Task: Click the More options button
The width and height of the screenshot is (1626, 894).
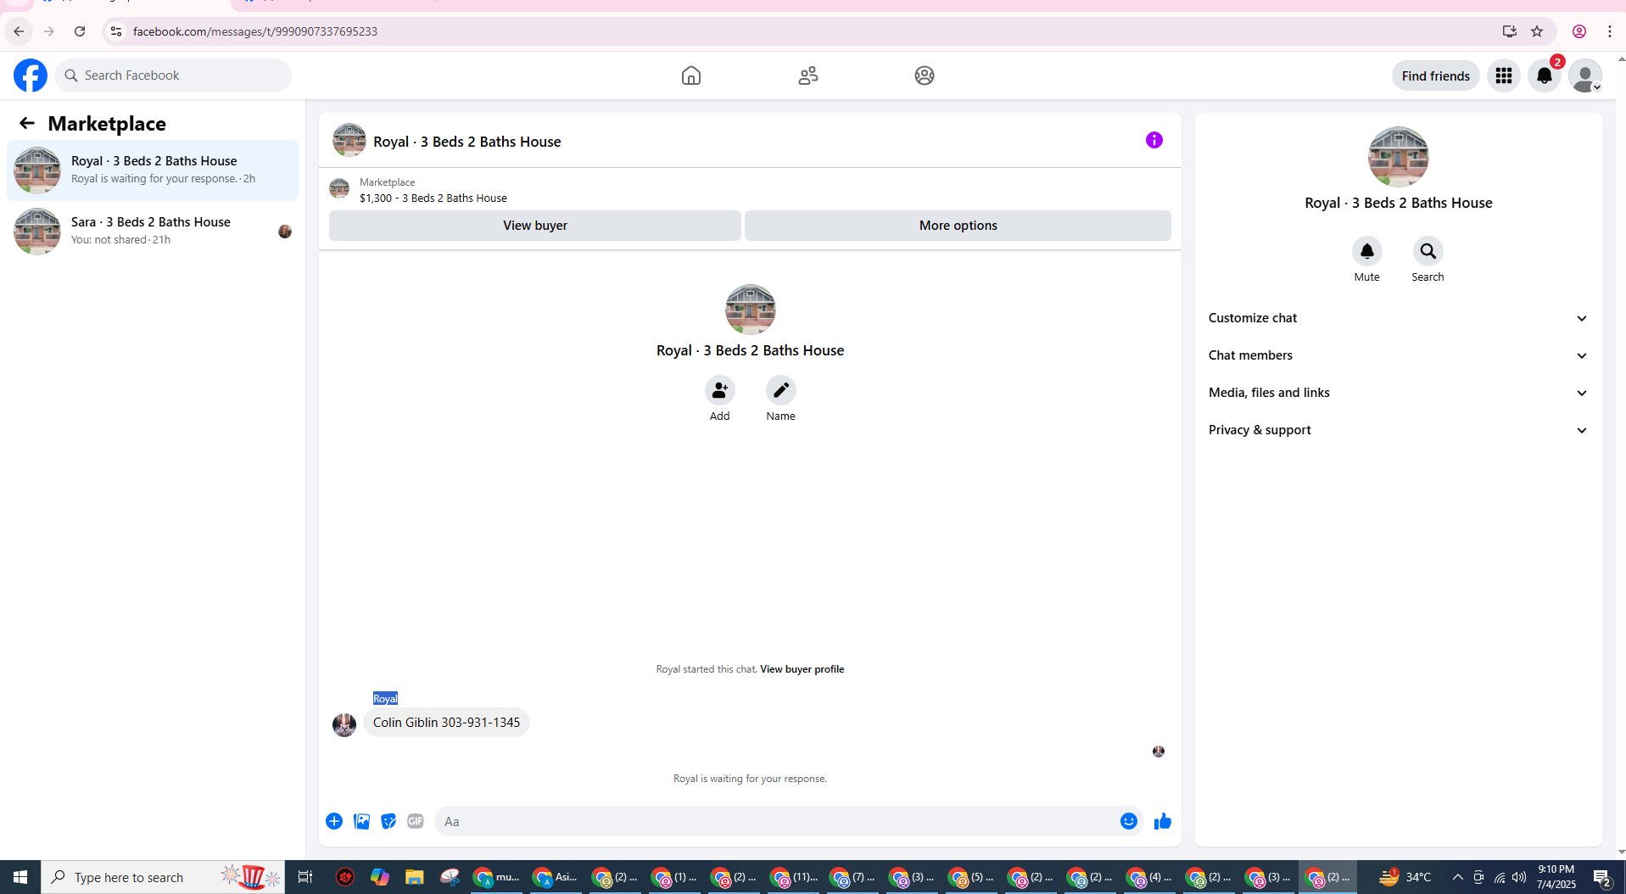Action: coord(958,226)
